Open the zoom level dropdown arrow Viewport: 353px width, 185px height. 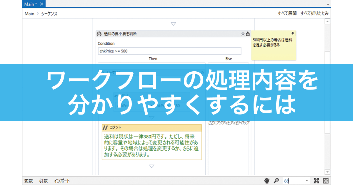point(307,181)
